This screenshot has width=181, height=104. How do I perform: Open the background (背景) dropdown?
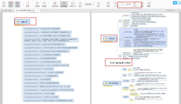coord(149,4)
